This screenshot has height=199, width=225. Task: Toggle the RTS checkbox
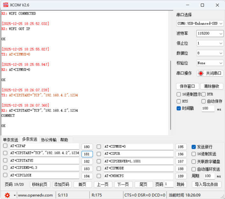[x=179, y=101]
